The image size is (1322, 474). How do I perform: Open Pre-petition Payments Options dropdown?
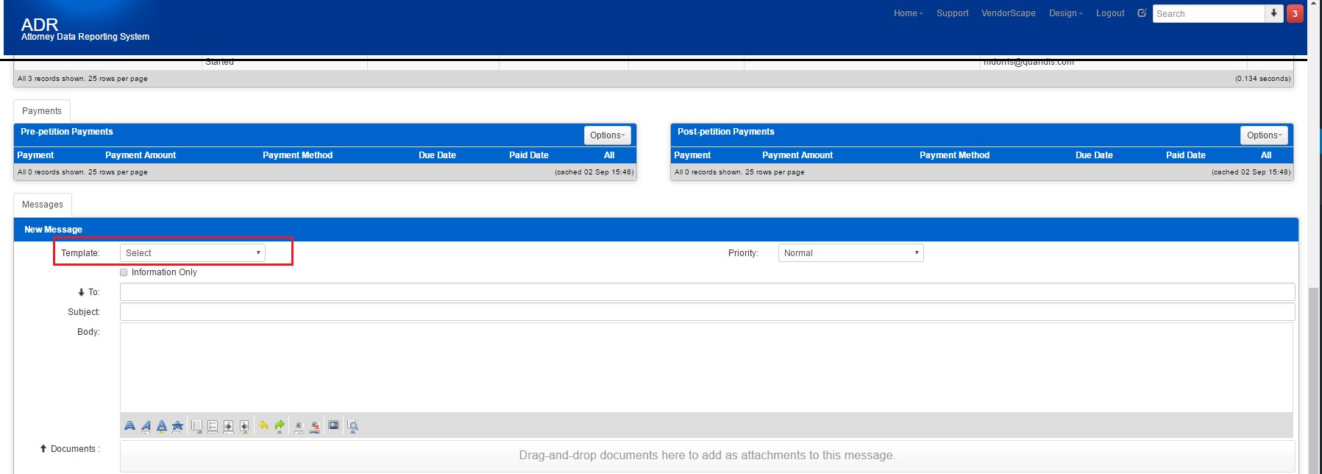608,135
